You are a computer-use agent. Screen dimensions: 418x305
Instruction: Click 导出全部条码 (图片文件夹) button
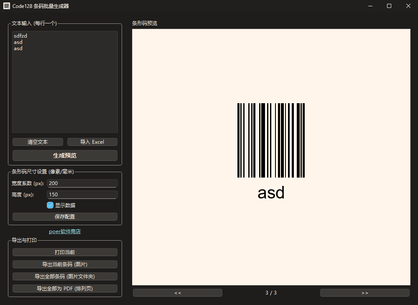pyautogui.click(x=65, y=276)
